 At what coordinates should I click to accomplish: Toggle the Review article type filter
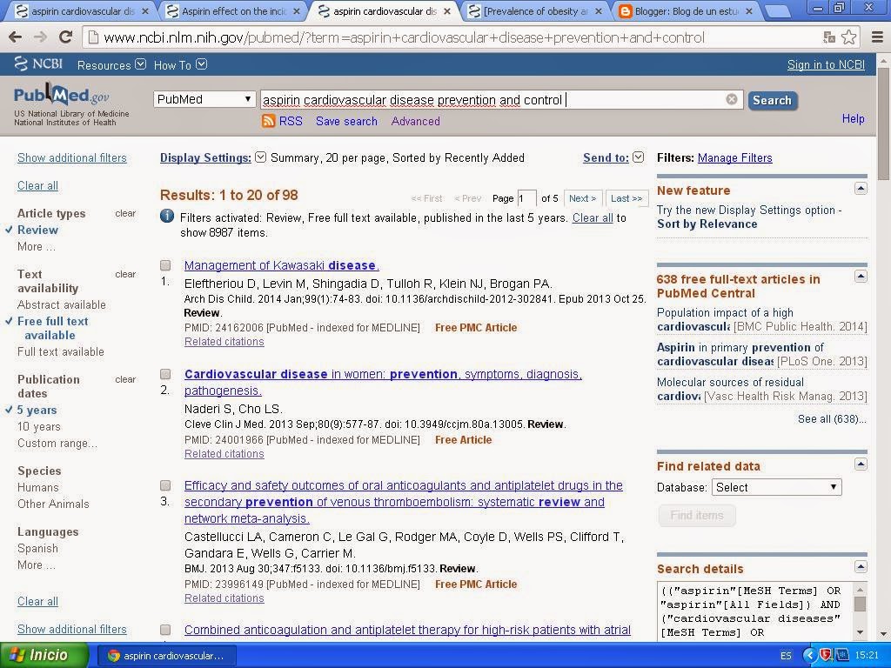[37, 230]
